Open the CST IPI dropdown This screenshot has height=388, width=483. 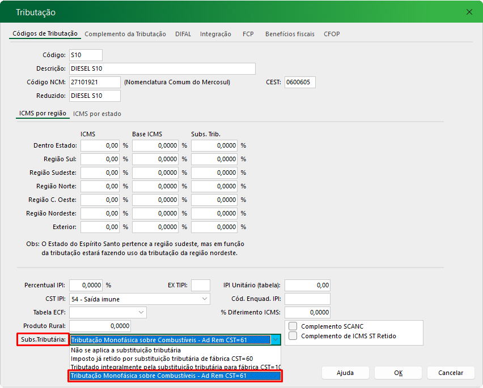click(x=139, y=299)
